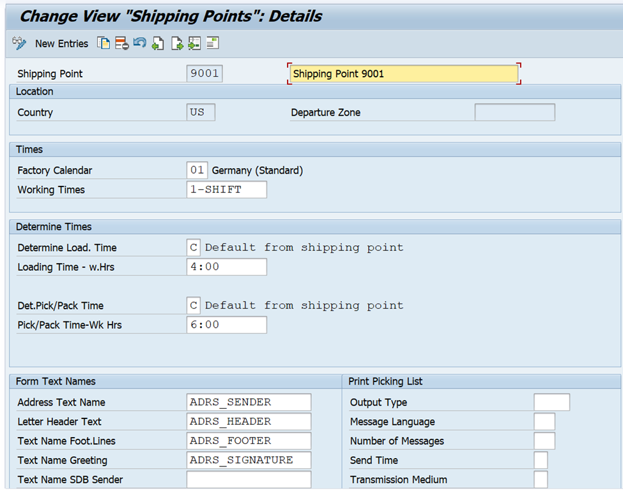The height and width of the screenshot is (490, 623).
Task: Click the Factory Calendar 01 field
Action: click(x=197, y=170)
